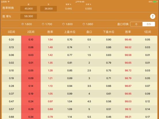Switch handicap toggle to 0
The width and height of the screenshot is (159, 119).
click(x=136, y=24)
